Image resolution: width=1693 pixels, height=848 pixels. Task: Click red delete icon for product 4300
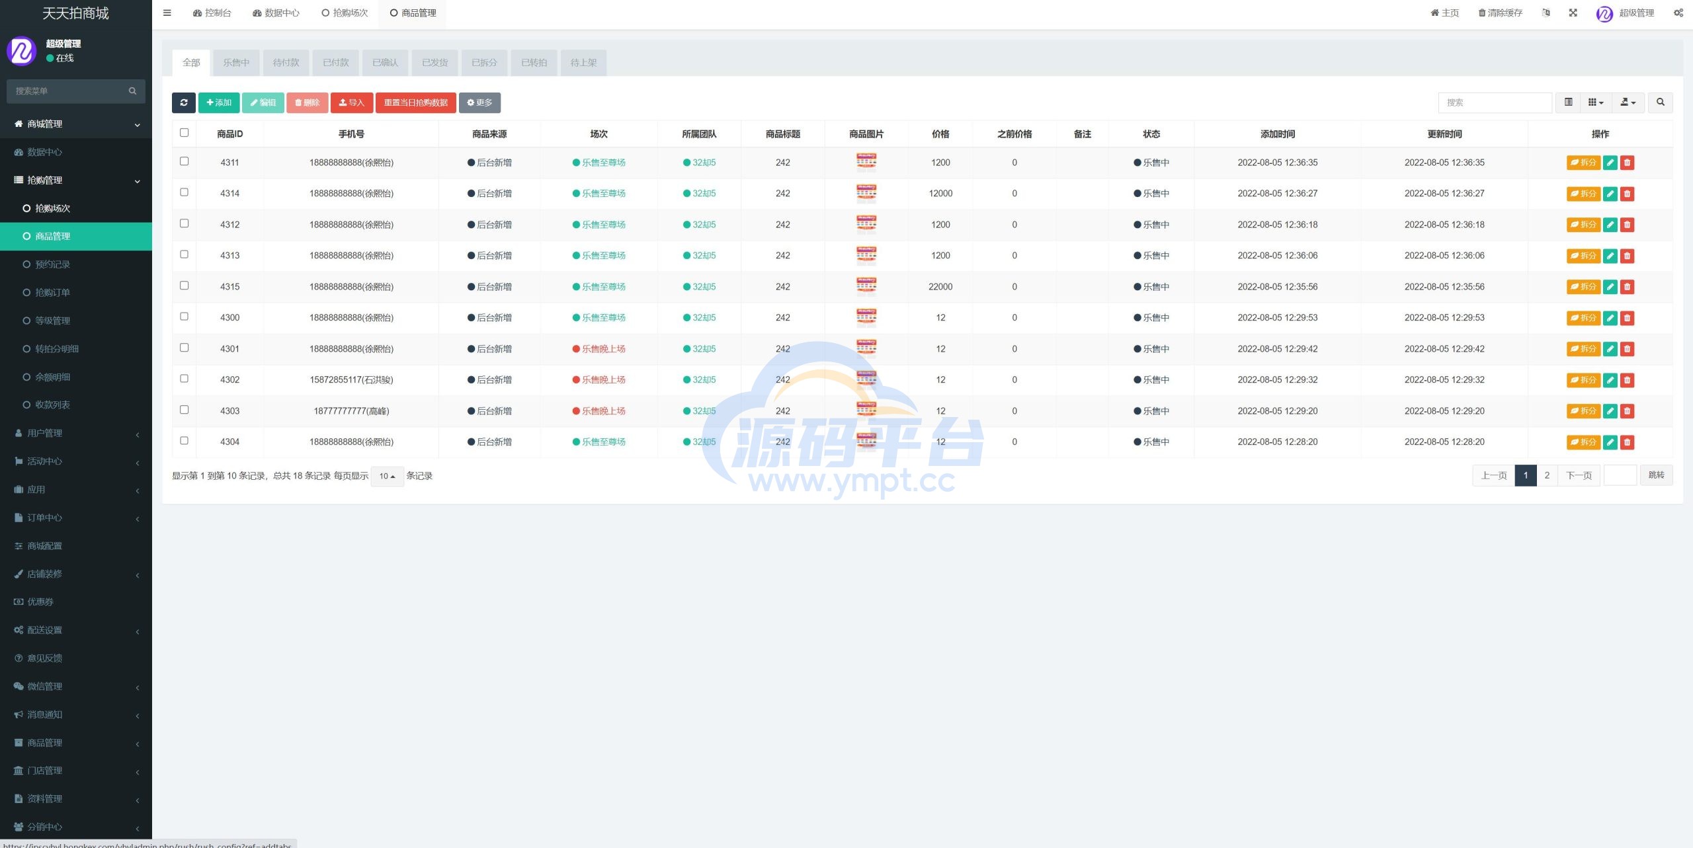[1628, 318]
